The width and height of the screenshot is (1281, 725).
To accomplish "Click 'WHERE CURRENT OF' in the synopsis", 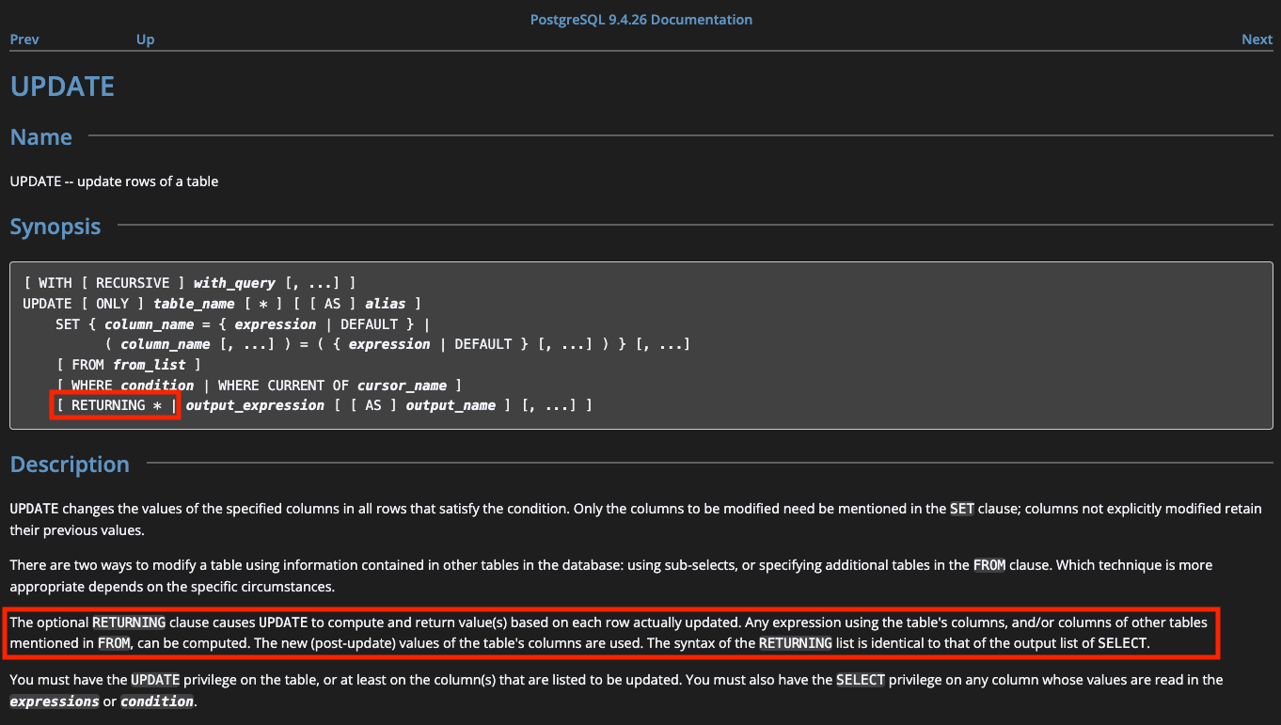I will point(283,386).
